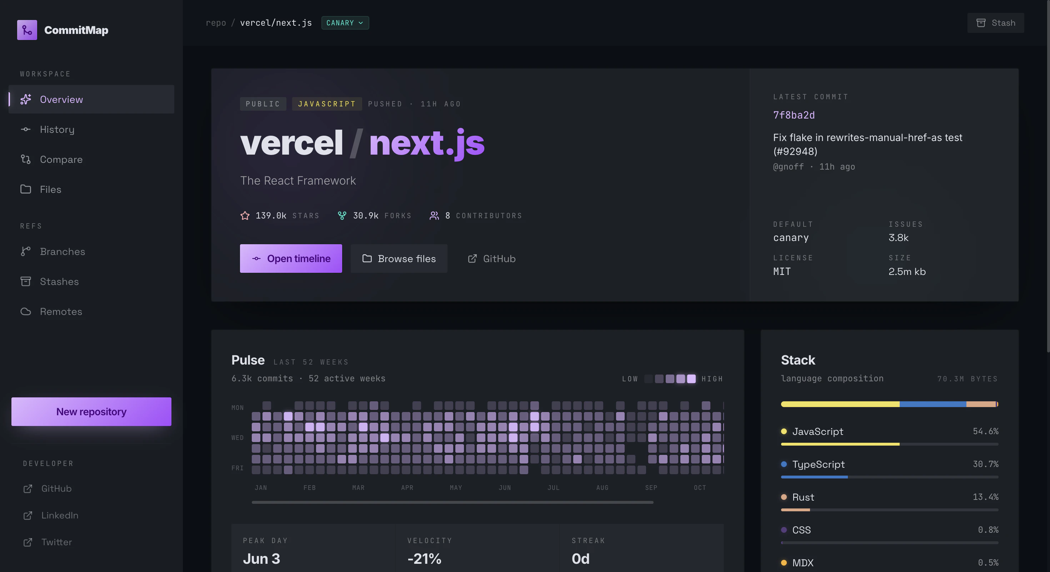The width and height of the screenshot is (1050, 572).
Task: Toggle the HIGH intensity cell in Pulse legend
Action: coord(691,379)
